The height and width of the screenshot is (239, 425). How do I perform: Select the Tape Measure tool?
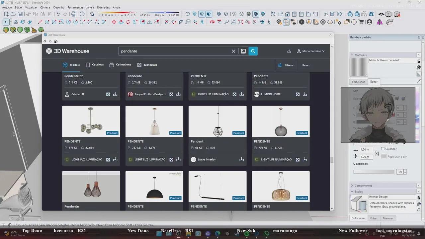tap(167, 22)
